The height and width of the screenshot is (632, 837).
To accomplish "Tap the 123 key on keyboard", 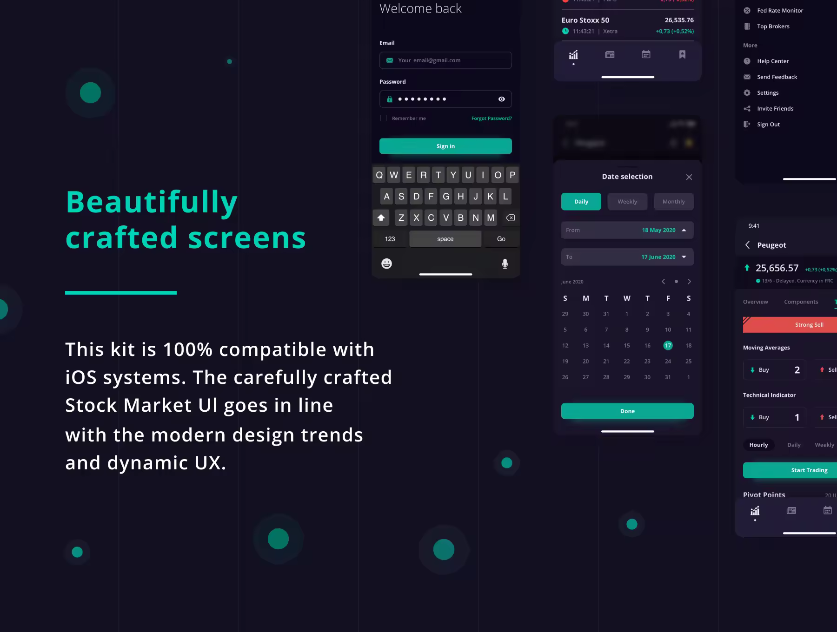I will pos(390,239).
